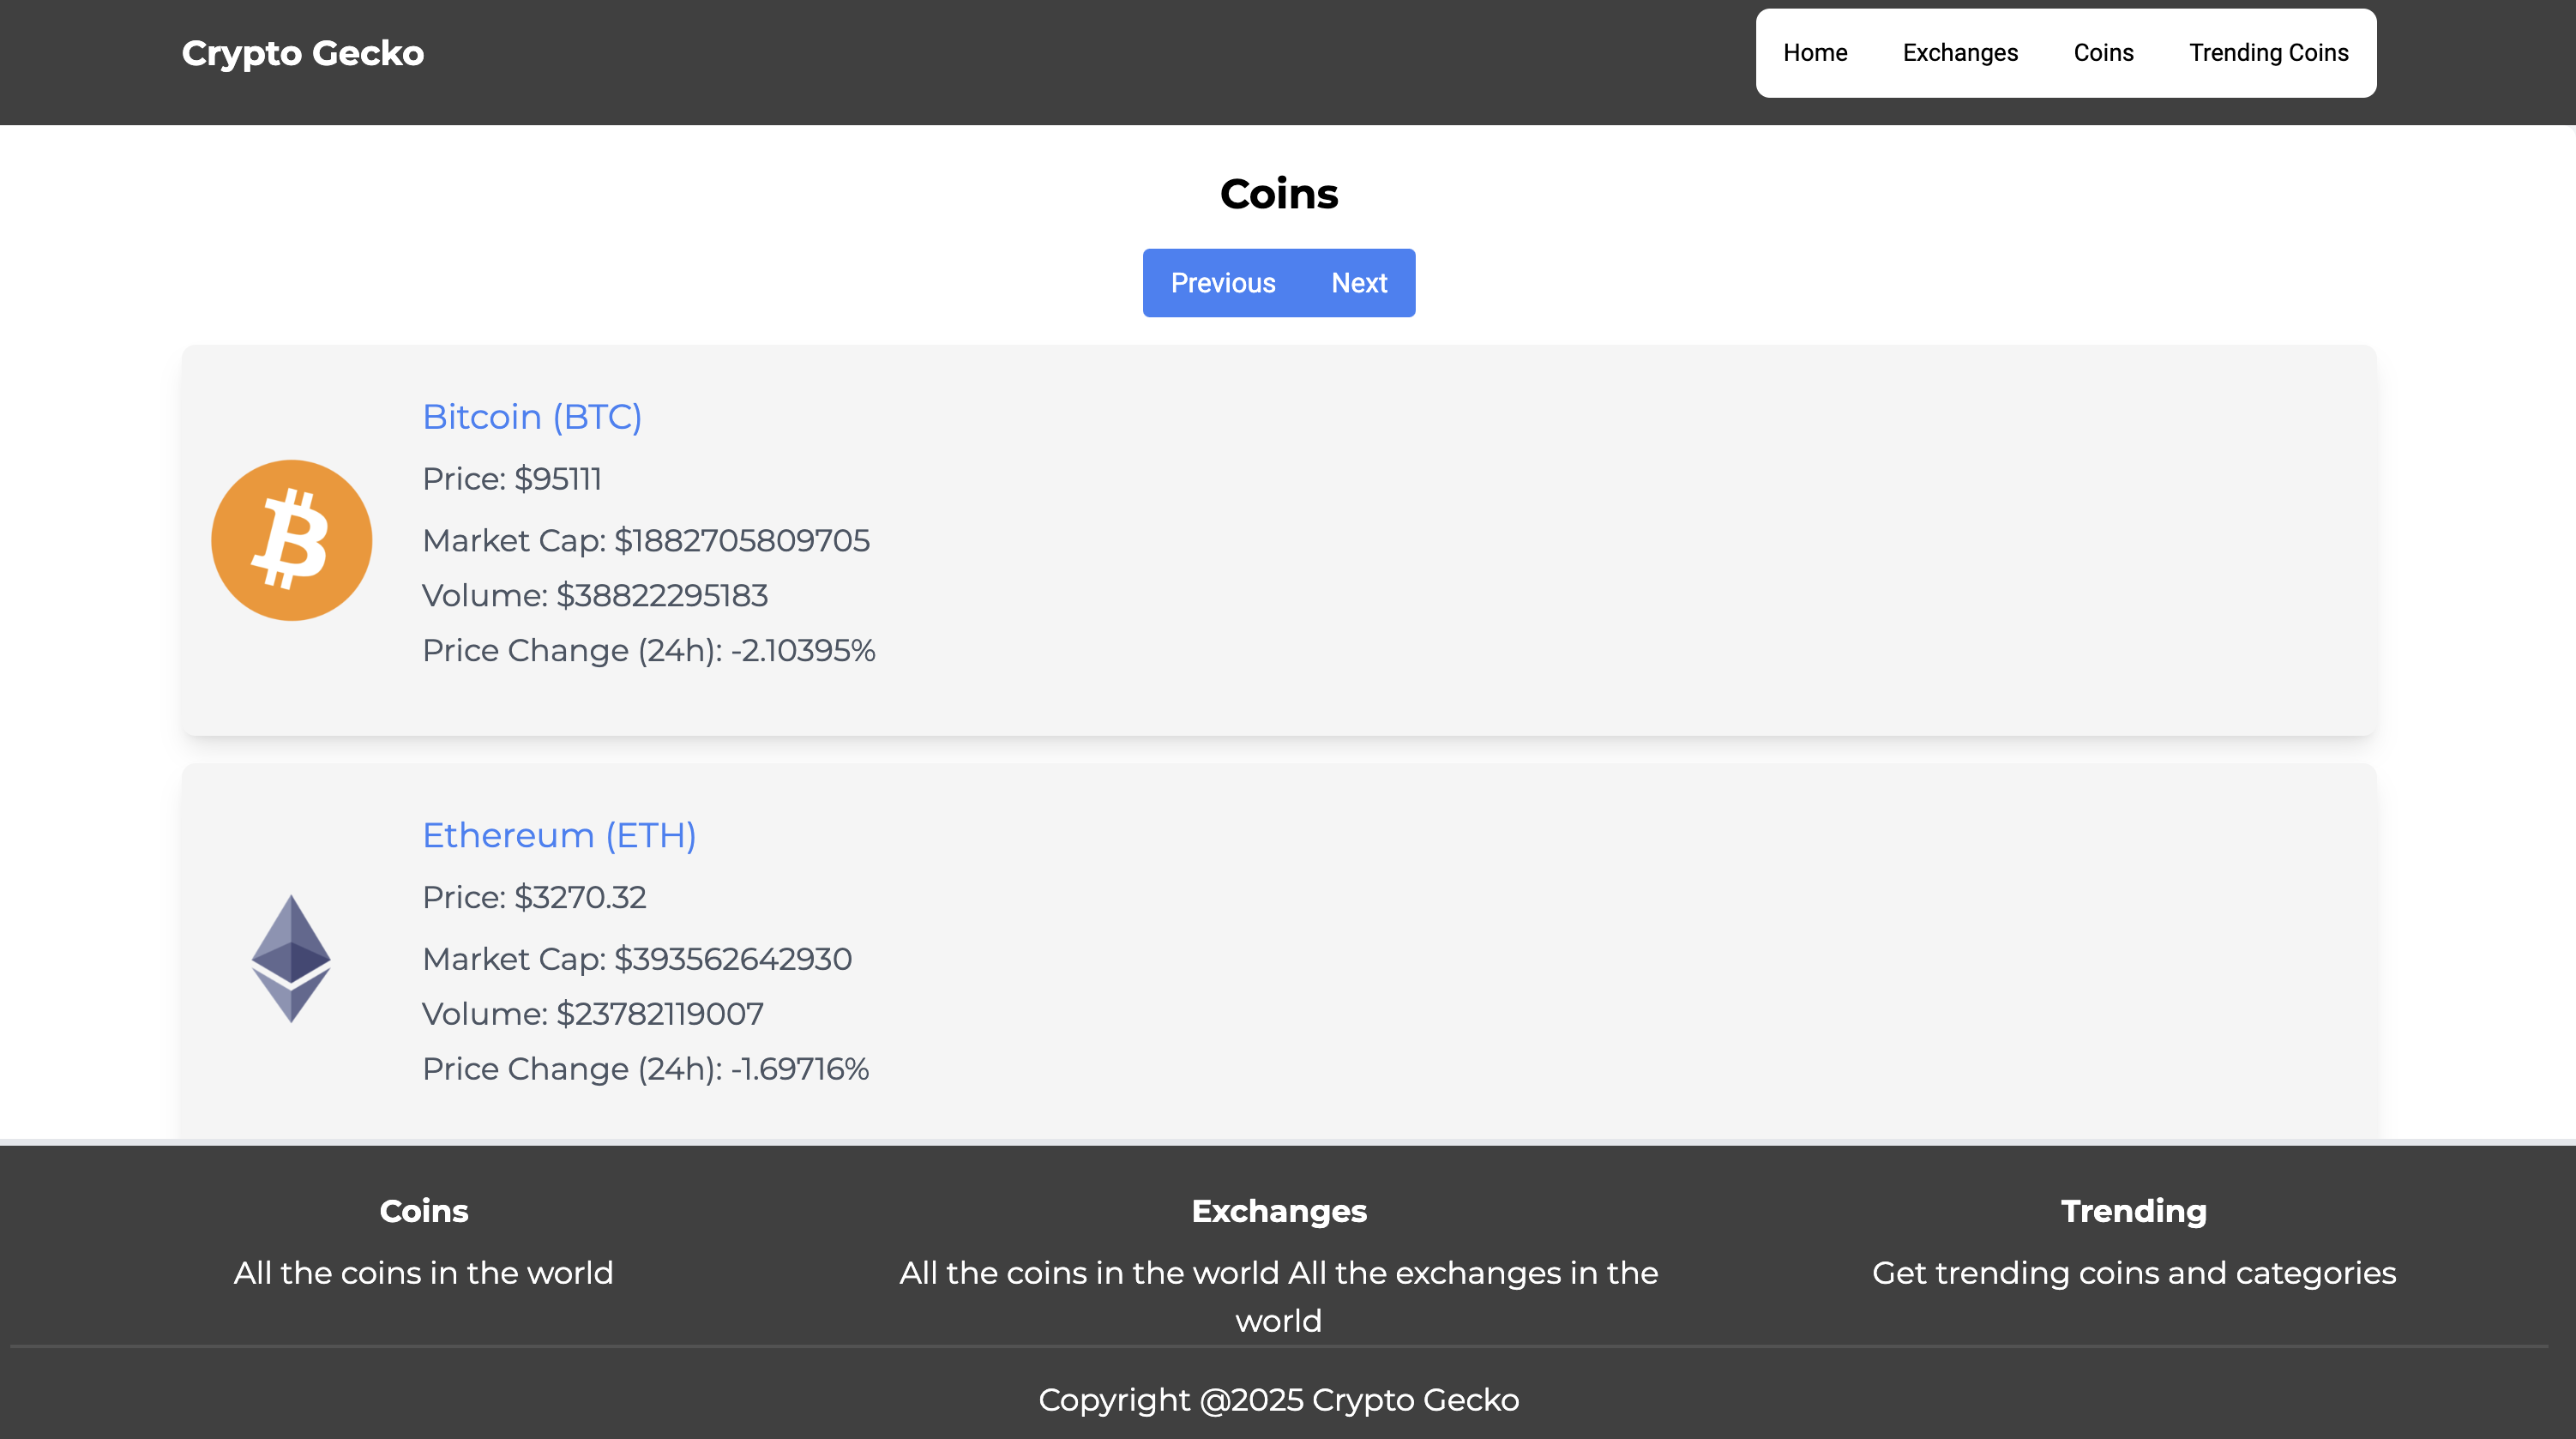
Task: Click the Coins heading in the footer
Action: [x=424, y=1211]
